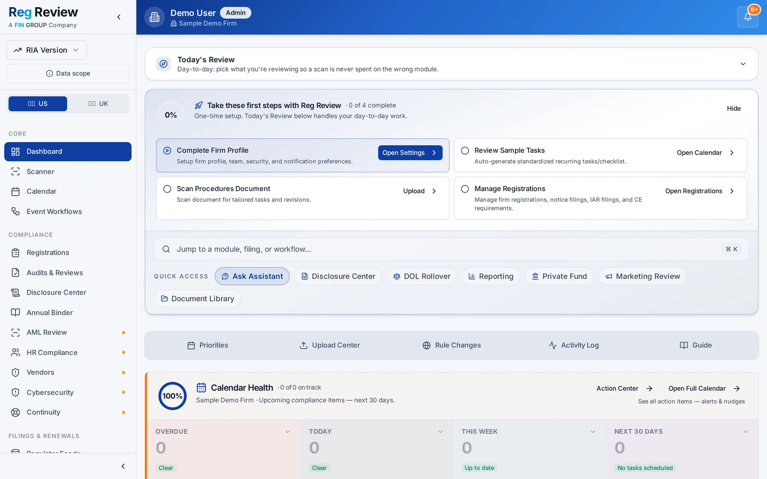Click the Reporting quick access chip
This screenshot has height=479, width=767.
click(x=490, y=276)
